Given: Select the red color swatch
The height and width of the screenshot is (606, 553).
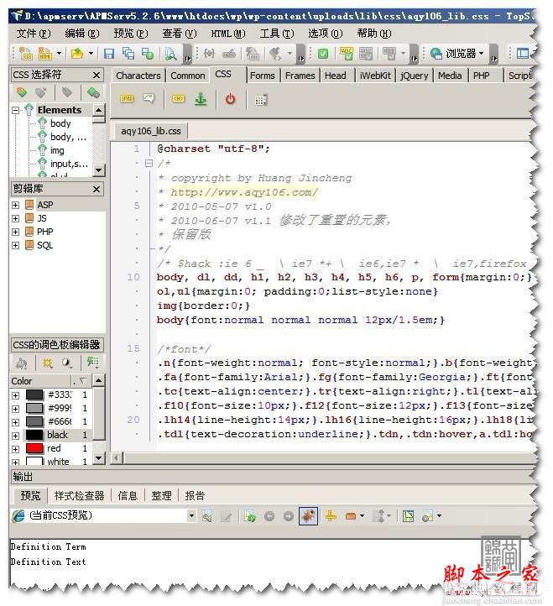Looking at the screenshot, I should (x=34, y=448).
